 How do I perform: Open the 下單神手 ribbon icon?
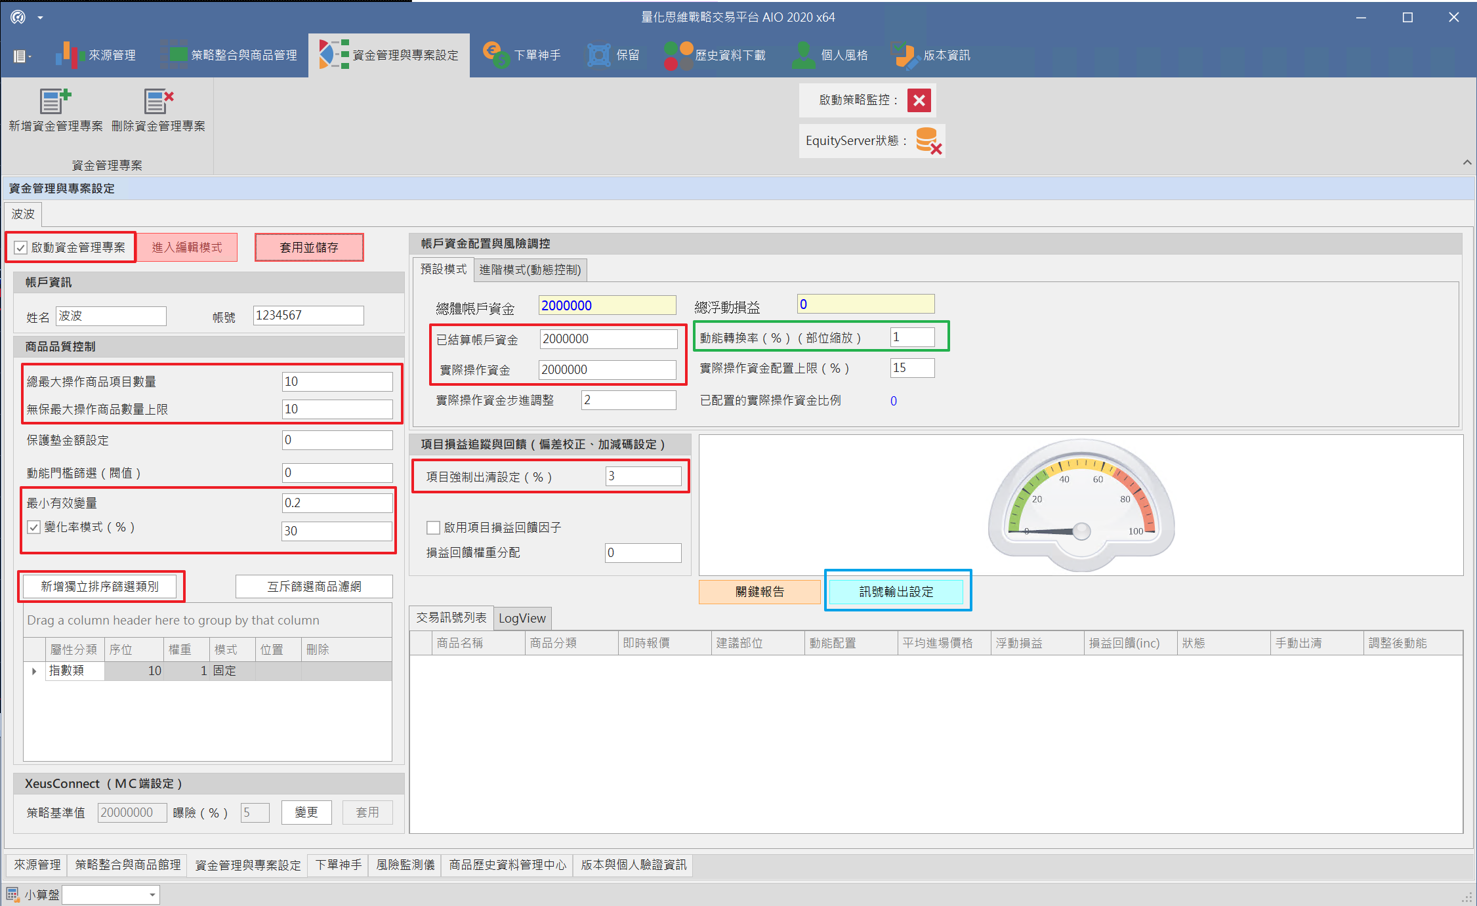coord(496,55)
